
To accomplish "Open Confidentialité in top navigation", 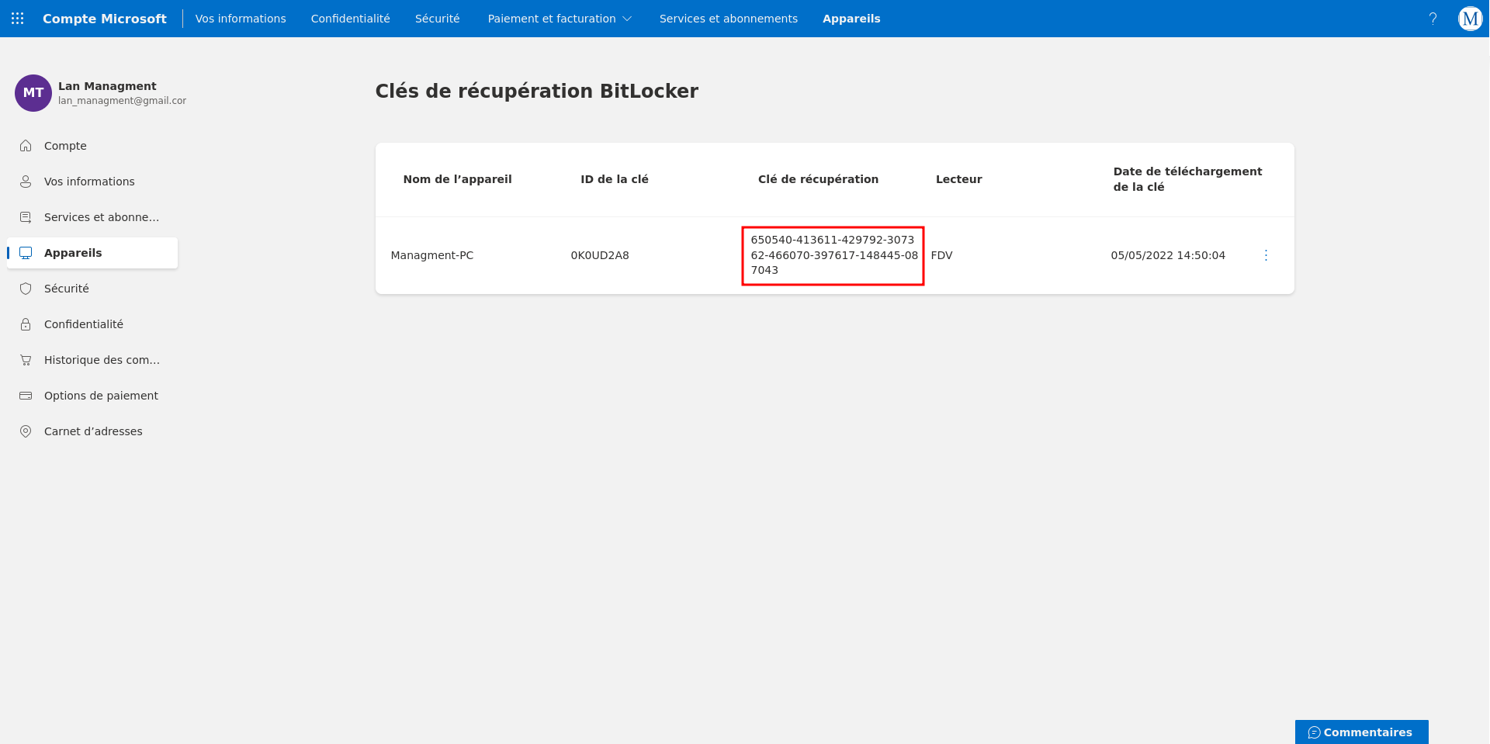I will point(351,19).
